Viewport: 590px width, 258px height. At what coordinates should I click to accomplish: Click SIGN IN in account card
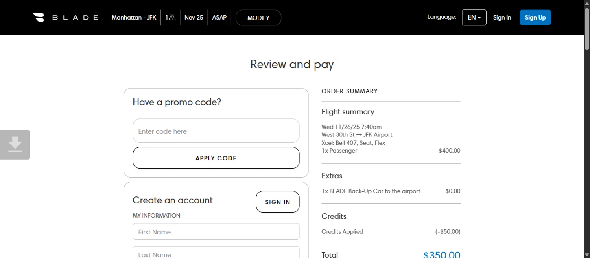click(x=278, y=202)
